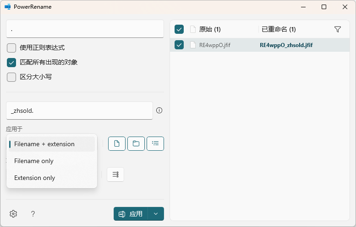Choose Extension only from dropdown list
The image size is (356, 227).
click(52, 178)
